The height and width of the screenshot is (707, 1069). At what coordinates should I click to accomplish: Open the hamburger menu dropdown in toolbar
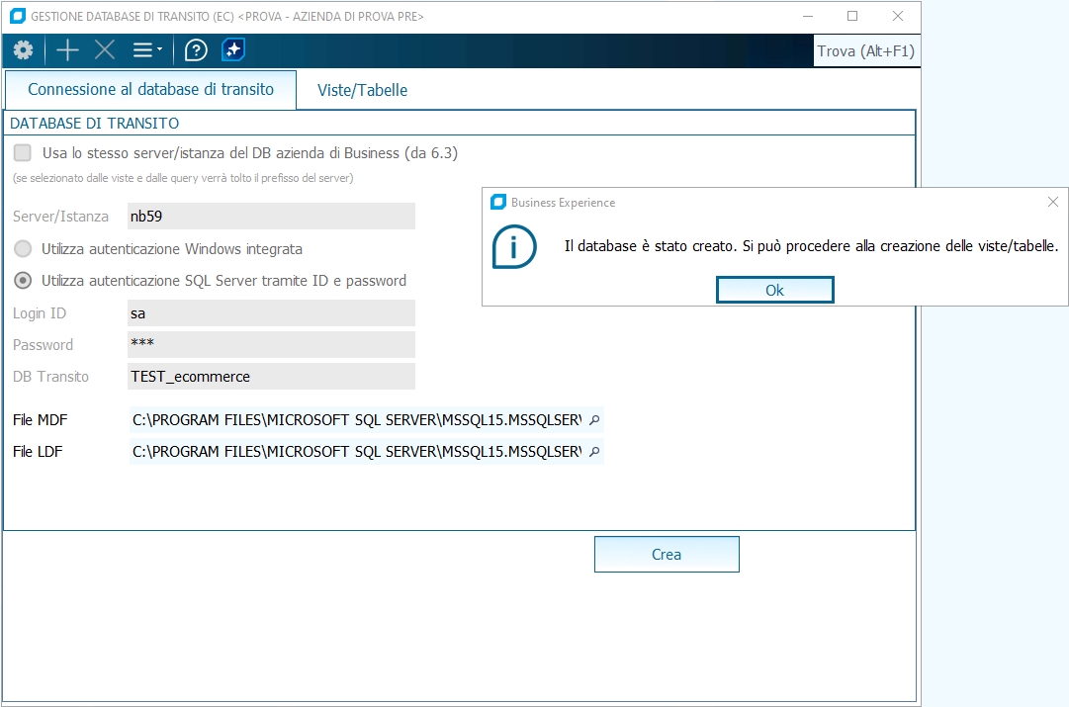coord(147,49)
